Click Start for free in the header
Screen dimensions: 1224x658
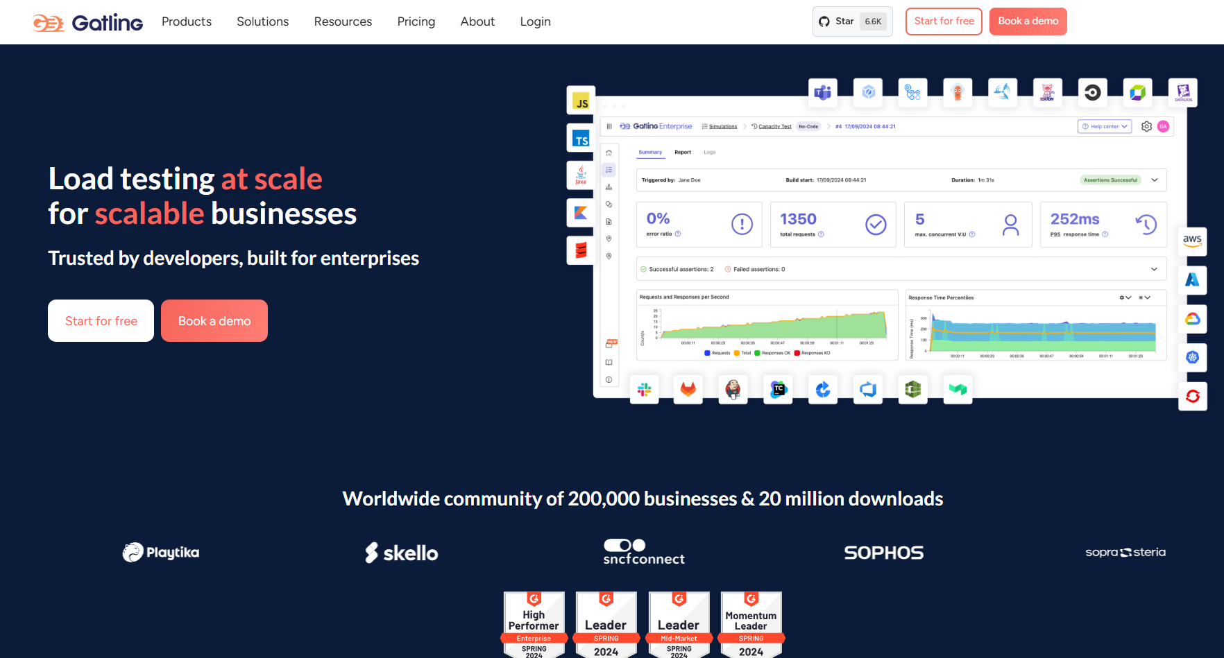(x=944, y=21)
